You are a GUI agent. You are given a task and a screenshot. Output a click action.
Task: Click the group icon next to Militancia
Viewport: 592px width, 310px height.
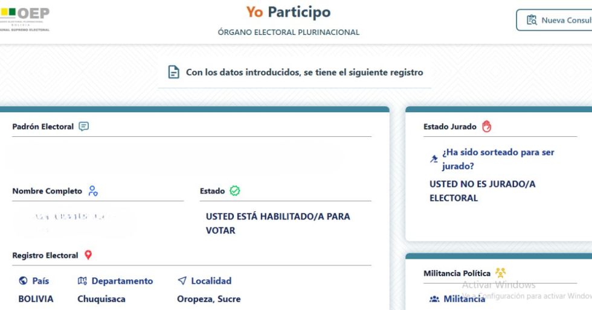[434, 299]
